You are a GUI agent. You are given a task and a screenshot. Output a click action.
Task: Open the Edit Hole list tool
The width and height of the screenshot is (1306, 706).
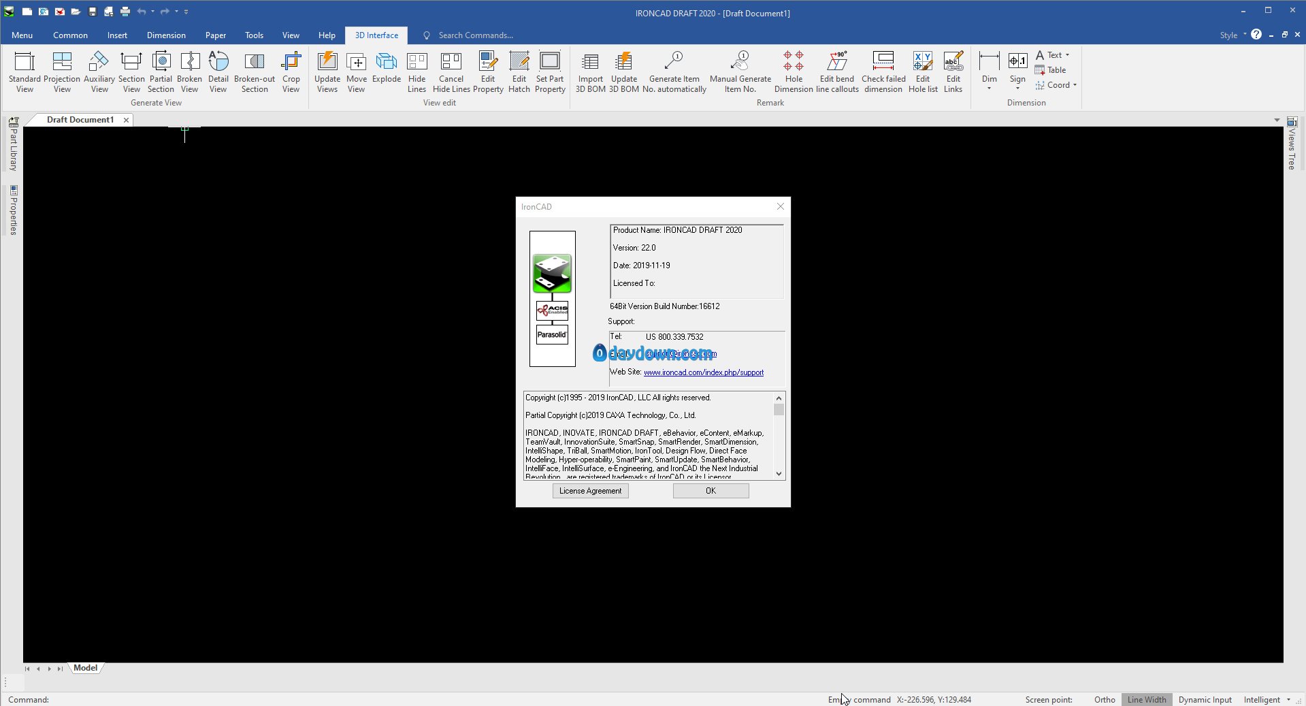pos(923,71)
